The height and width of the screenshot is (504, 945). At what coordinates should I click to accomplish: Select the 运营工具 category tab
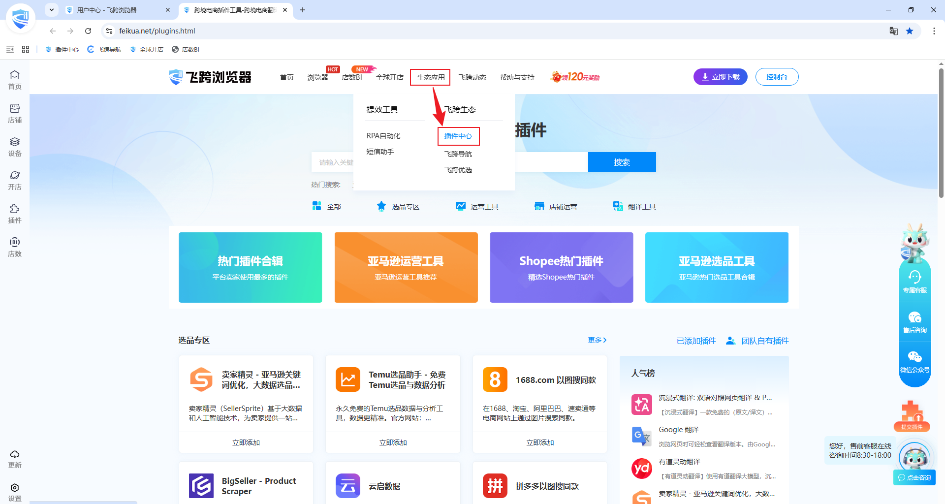coord(477,206)
